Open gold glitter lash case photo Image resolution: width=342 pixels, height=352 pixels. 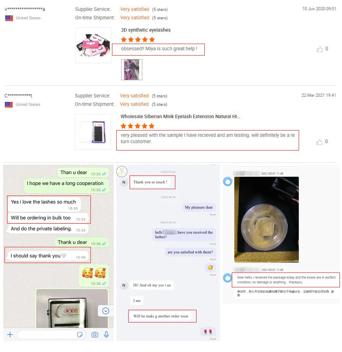[266, 219]
